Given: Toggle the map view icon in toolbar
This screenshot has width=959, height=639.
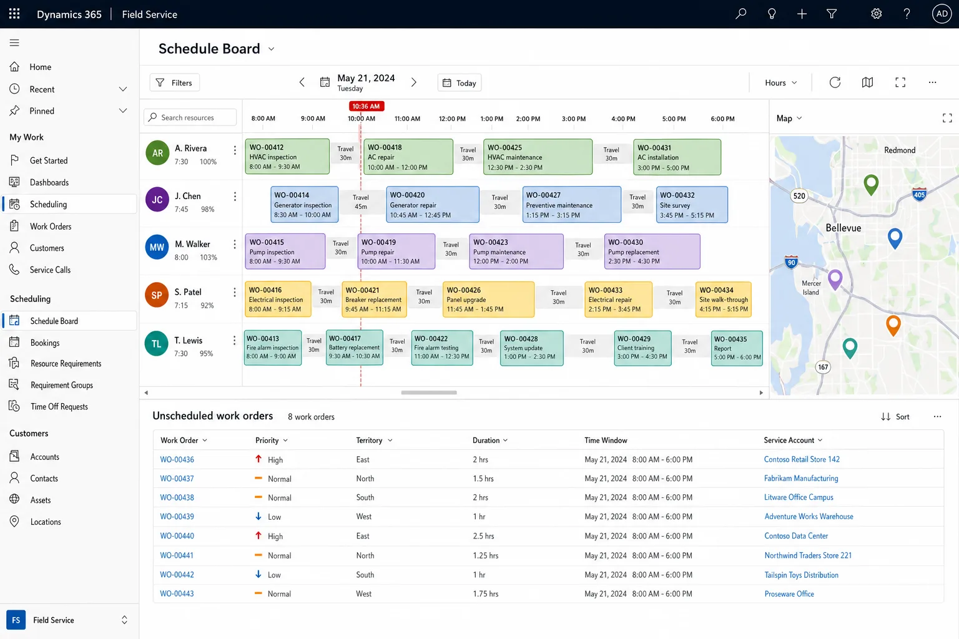Looking at the screenshot, I should (867, 82).
